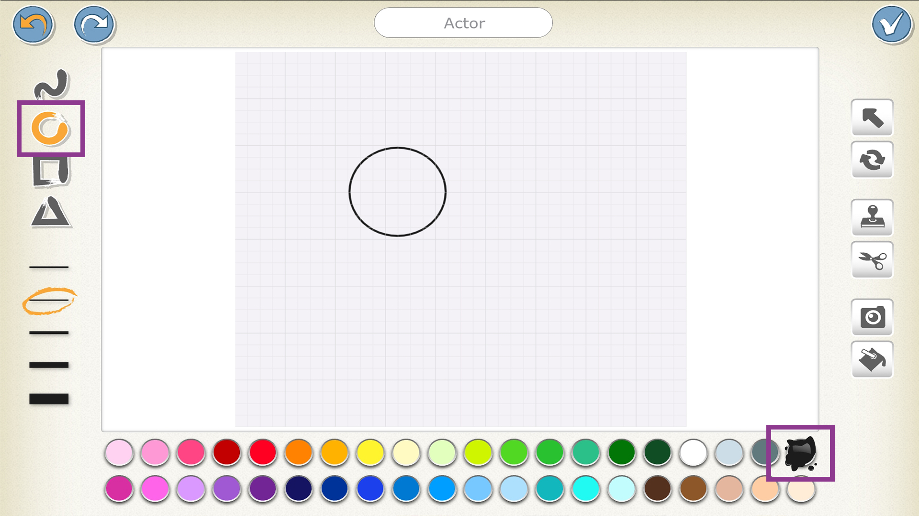The image size is (919, 516).
Task: Select the teal green swatch in top row
Action: (x=586, y=452)
